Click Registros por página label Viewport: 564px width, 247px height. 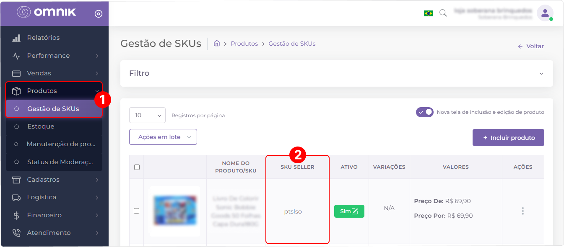coord(198,116)
